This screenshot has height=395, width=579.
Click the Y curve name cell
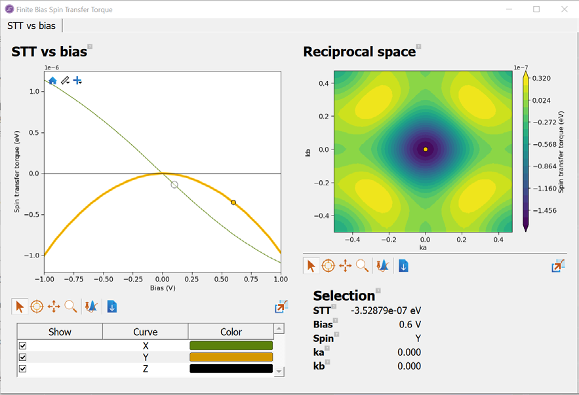click(146, 357)
